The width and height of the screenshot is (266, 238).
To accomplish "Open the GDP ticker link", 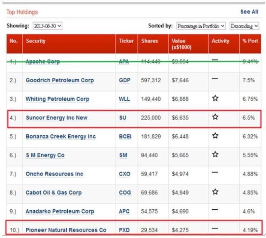I will [x=125, y=80].
